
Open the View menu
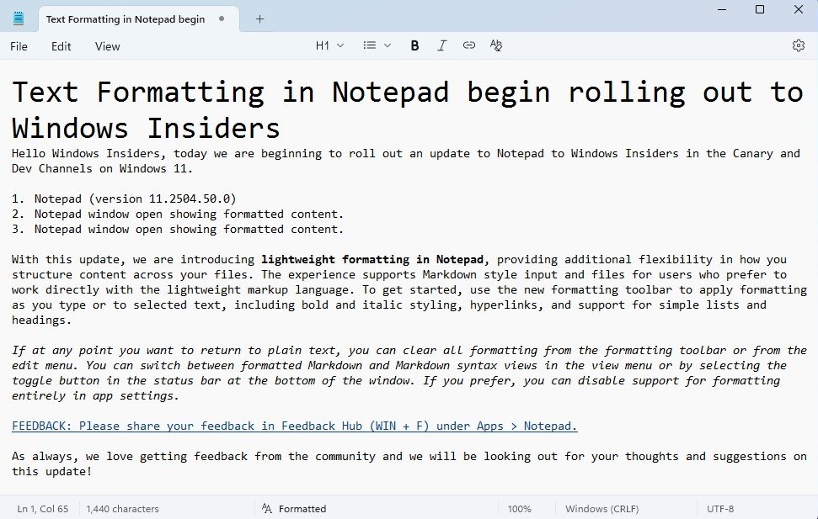[x=108, y=46]
